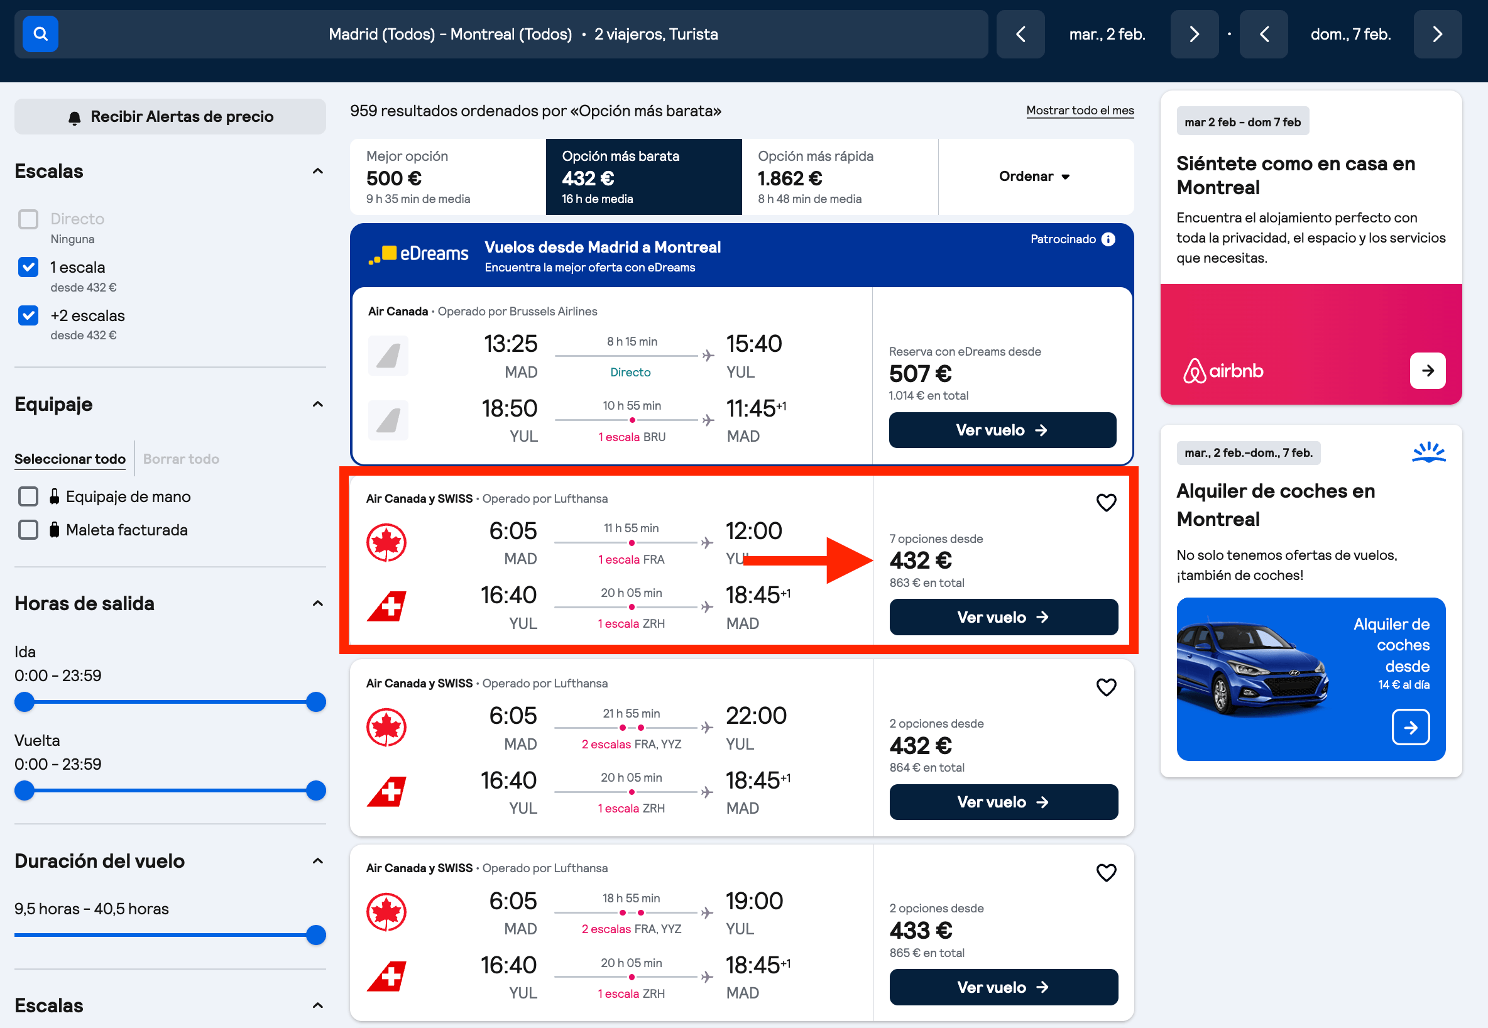Go to next return date after dom., 7 feb.
Viewport: 1488px width, 1028px height.
[x=1437, y=34]
